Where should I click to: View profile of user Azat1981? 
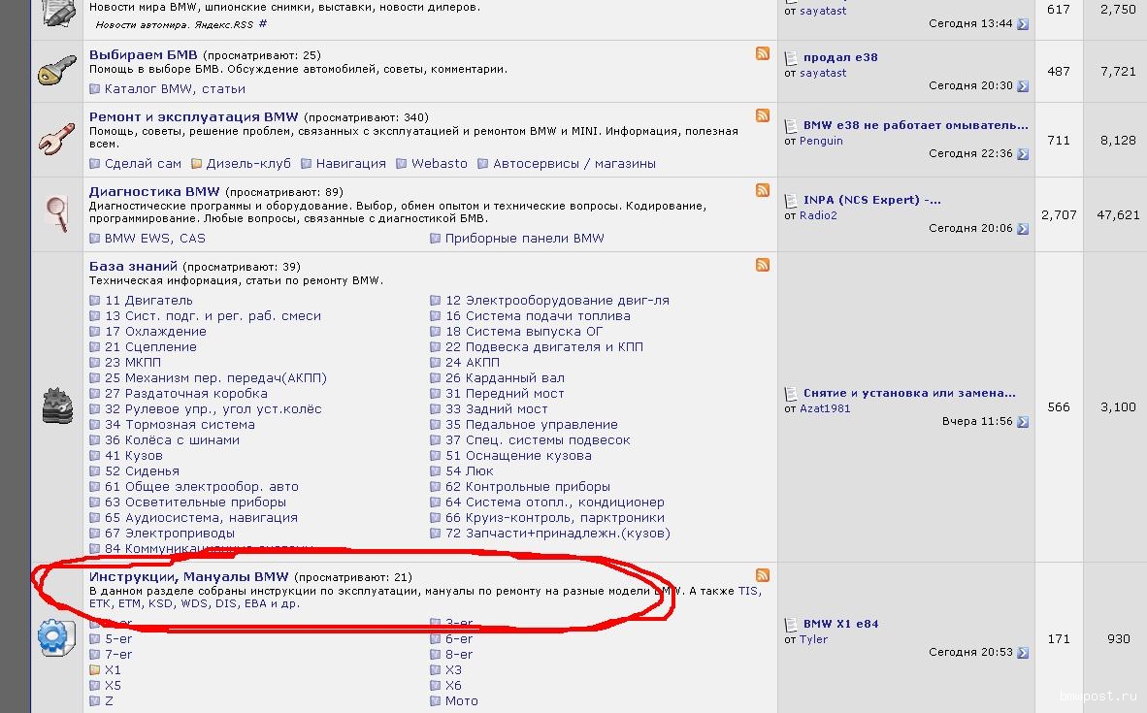[x=825, y=408]
